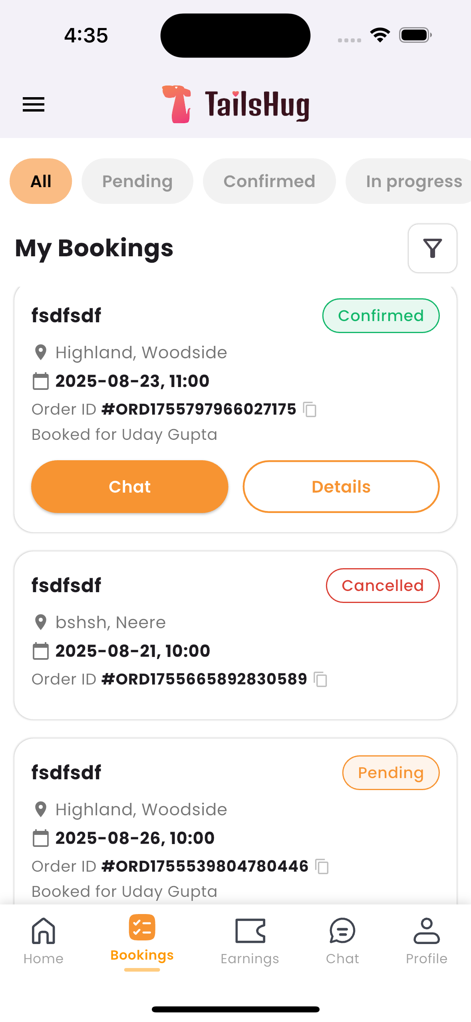The height and width of the screenshot is (1022, 471).
Task: Select the All filter chip
Action: pyautogui.click(x=41, y=181)
